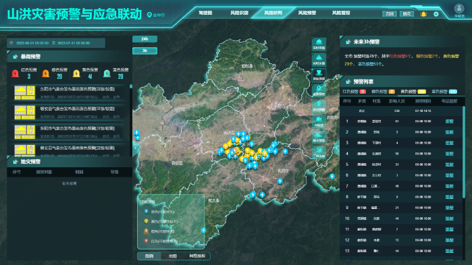This screenshot has height=265, width=472.
Task: Open first 东阳市 rainstorm yellow warning entry
Action: [70, 92]
